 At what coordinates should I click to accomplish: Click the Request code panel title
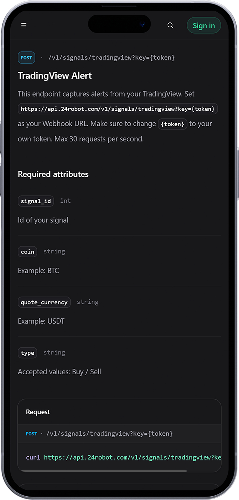[x=38, y=412]
